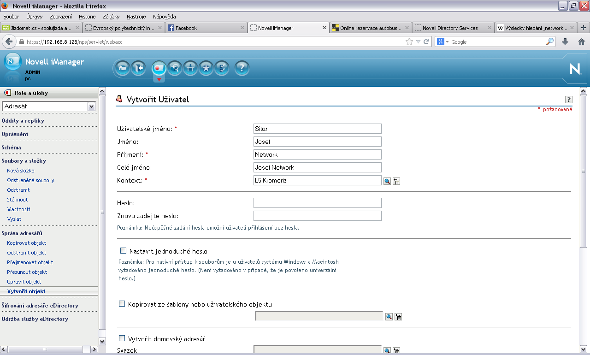Open Úpravy menu

(x=35, y=17)
